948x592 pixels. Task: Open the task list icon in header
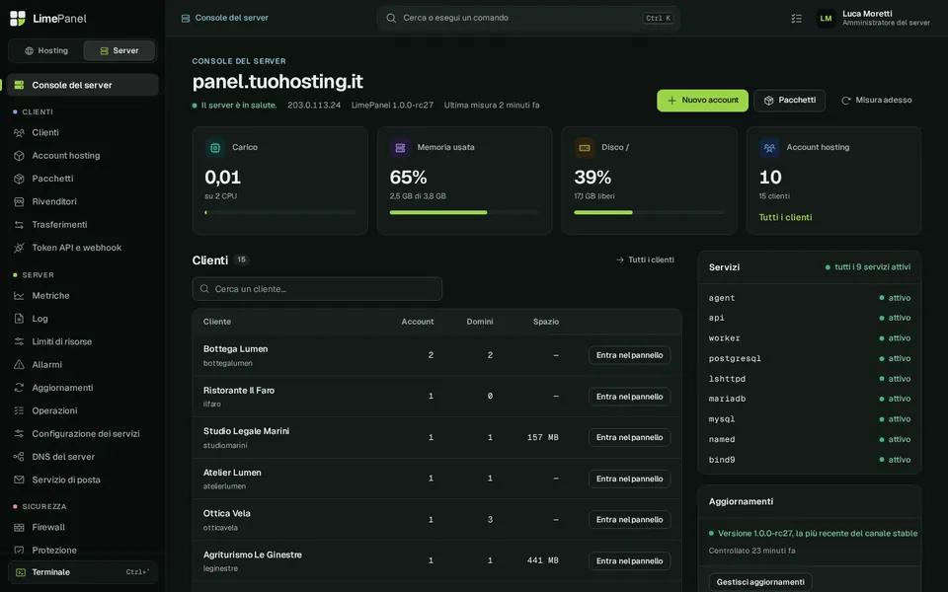point(796,18)
